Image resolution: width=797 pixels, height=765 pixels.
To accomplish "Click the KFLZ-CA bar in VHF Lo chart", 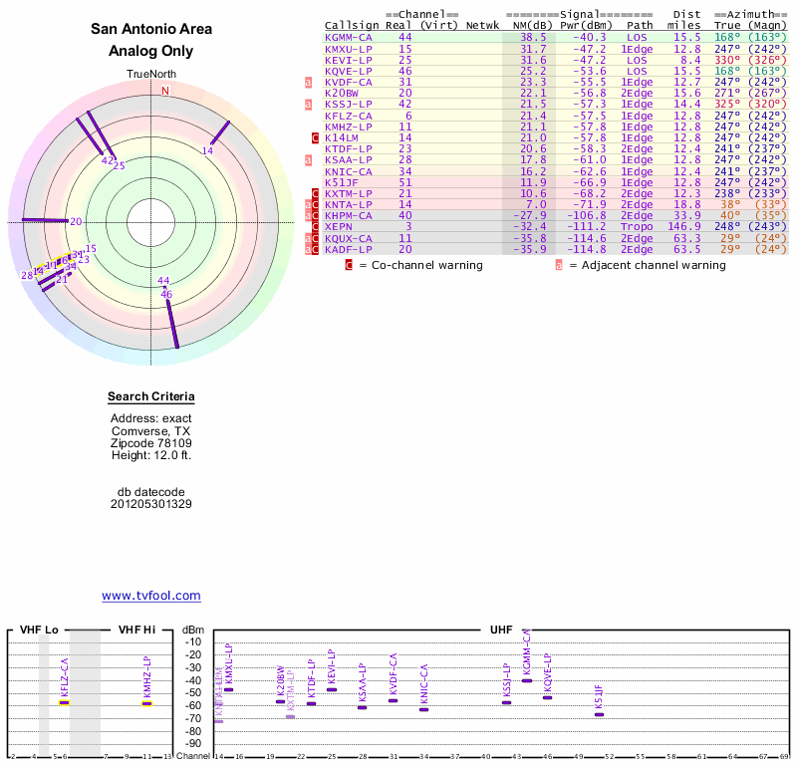I will 64,702.
